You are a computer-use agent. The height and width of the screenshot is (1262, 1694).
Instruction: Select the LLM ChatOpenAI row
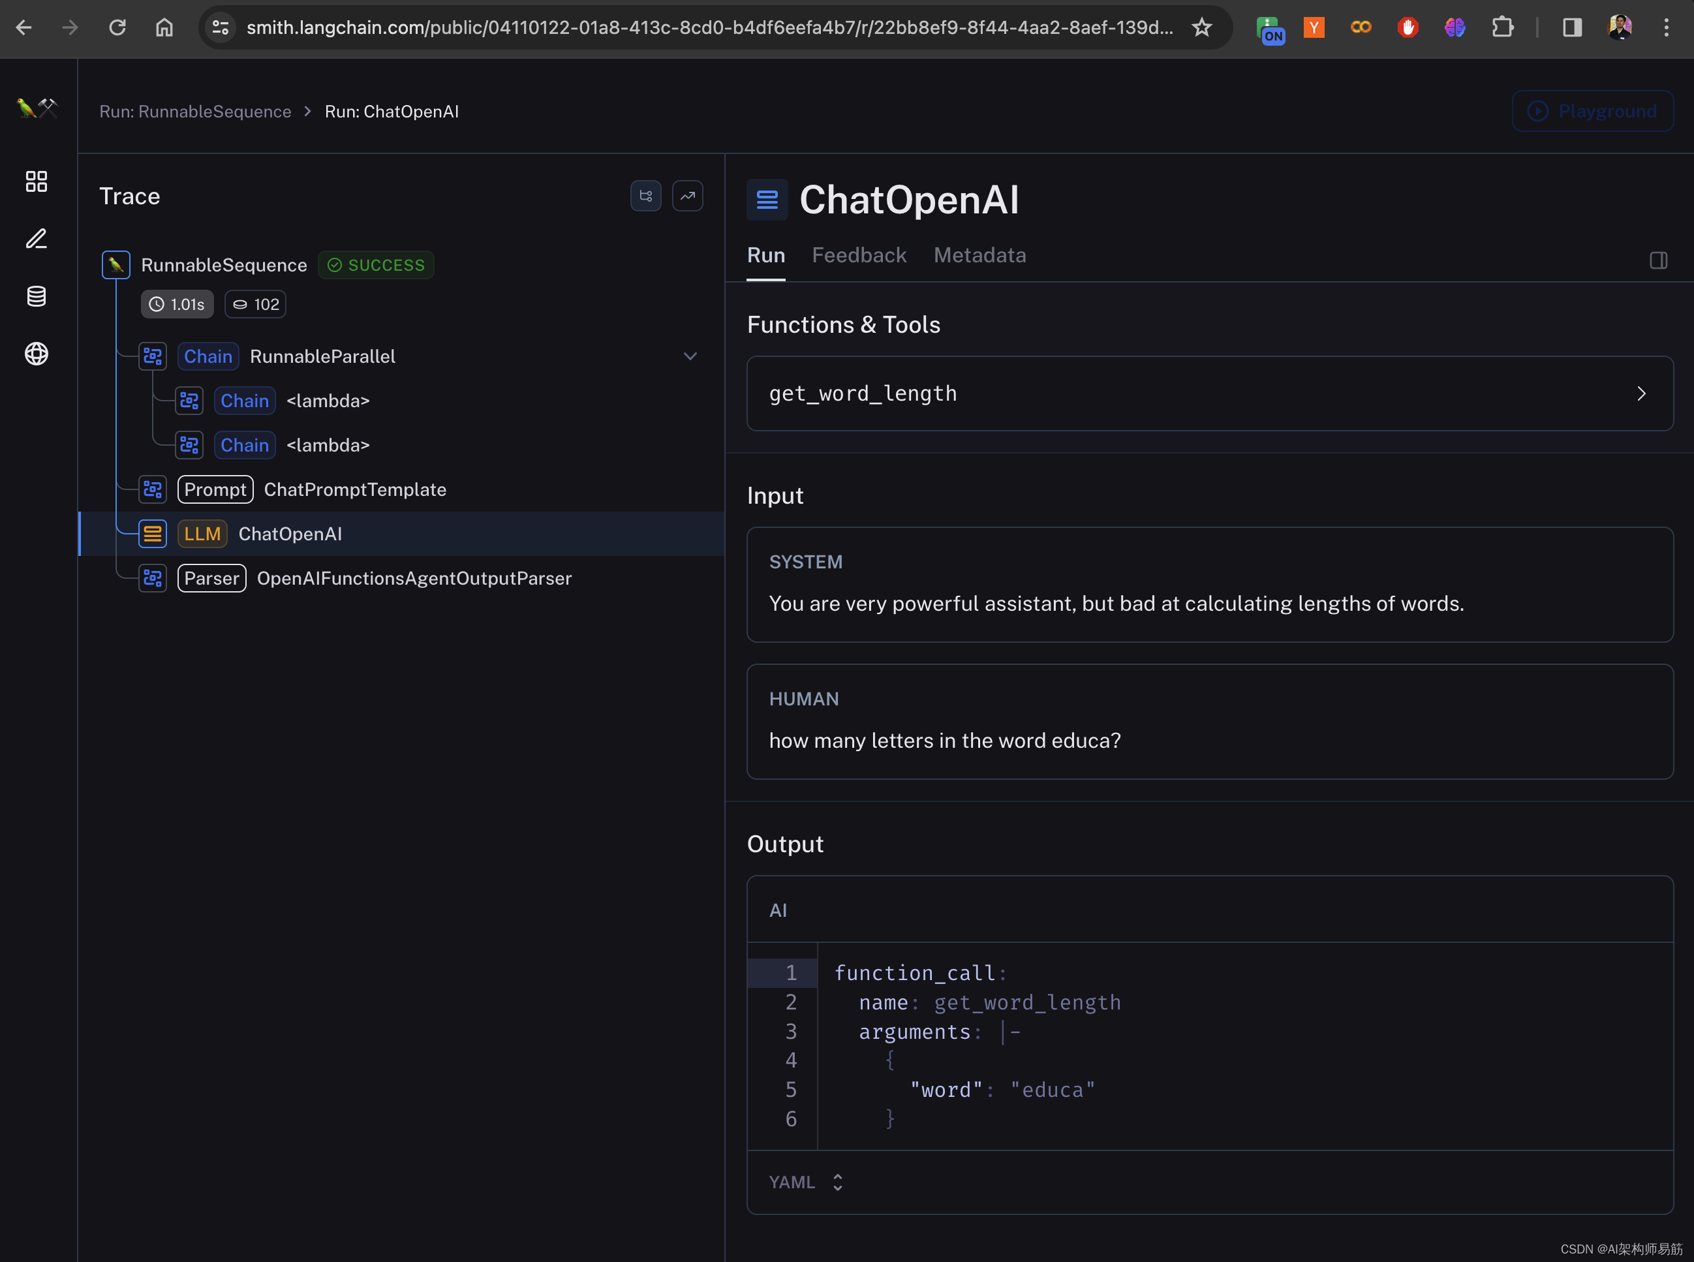pos(401,534)
